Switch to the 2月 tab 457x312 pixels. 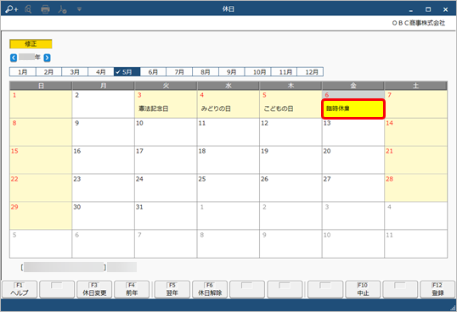(x=48, y=72)
